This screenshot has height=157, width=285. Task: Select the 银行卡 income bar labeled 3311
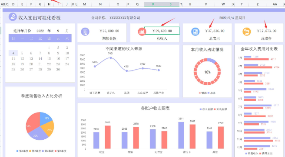(181, 135)
